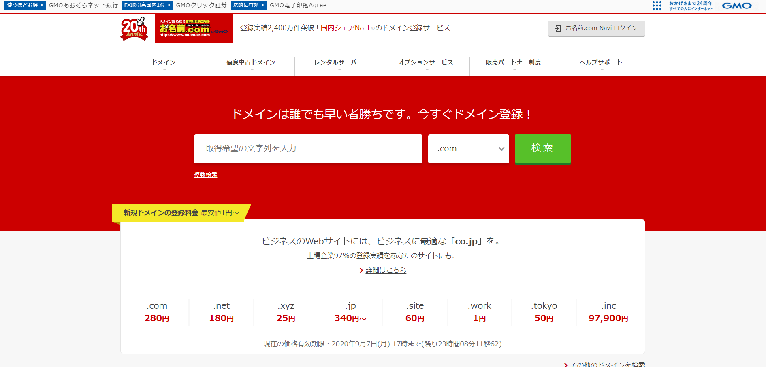Open the 詳細はこちら link

click(386, 270)
